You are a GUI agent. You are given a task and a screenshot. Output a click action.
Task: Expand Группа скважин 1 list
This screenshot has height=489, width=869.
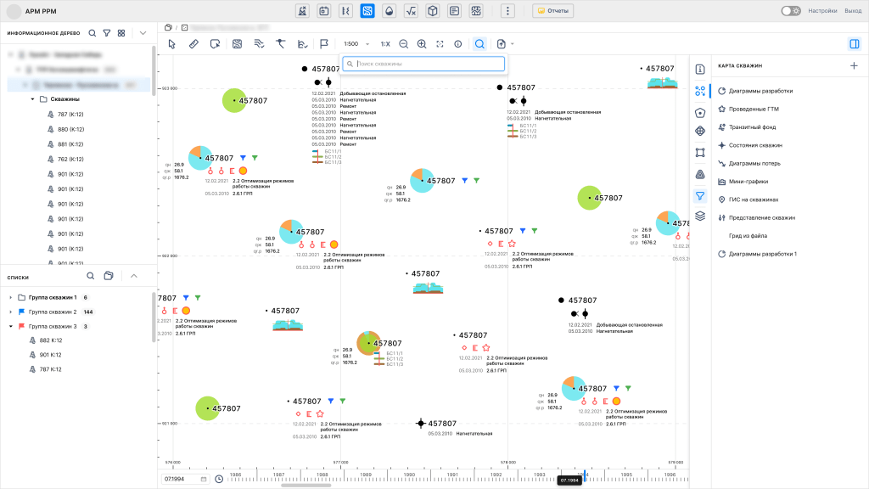click(x=11, y=298)
